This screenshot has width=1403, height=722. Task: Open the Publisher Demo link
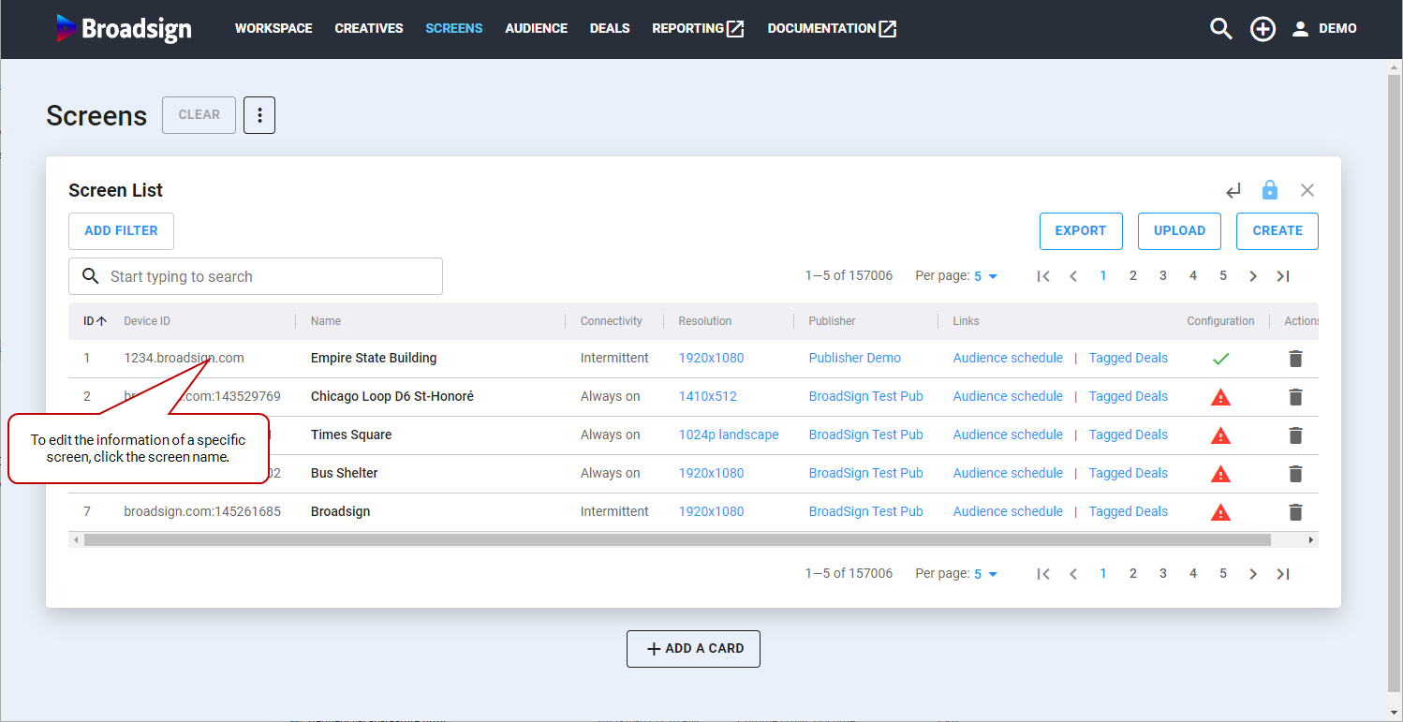click(x=855, y=359)
